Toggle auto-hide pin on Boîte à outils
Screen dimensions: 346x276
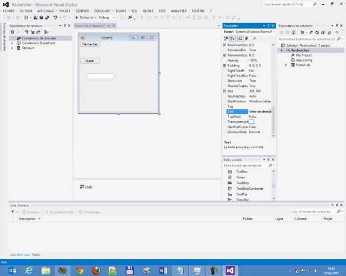268,160
